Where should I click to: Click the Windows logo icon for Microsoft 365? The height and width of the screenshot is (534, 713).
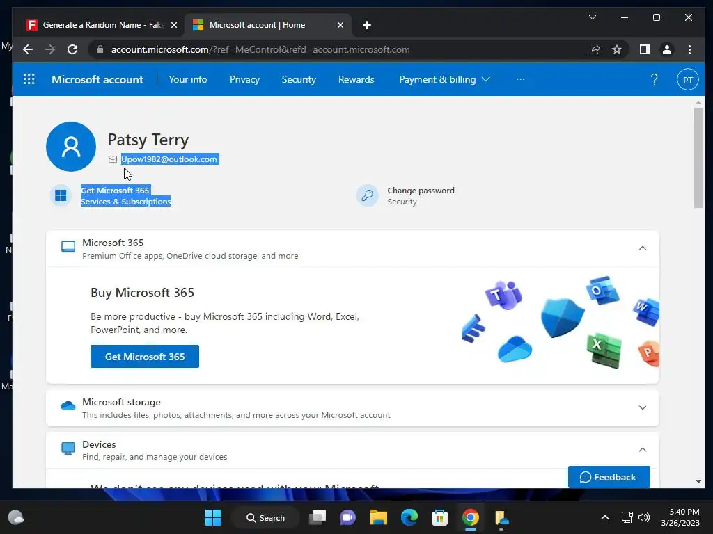(x=61, y=195)
